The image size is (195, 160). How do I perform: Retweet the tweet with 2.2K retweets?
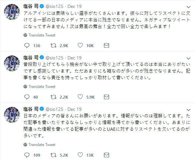point(53,97)
